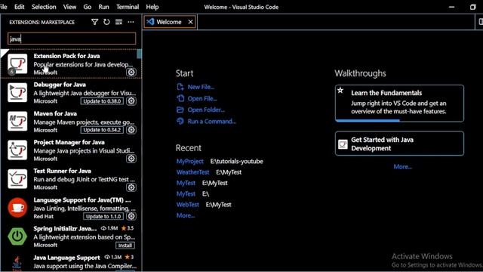Open recent project WeatherTest
The width and height of the screenshot is (483, 272).
(193, 172)
